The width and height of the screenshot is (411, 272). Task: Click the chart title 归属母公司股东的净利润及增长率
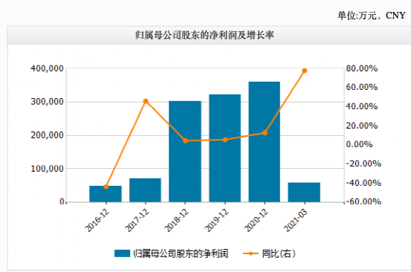[204, 35]
